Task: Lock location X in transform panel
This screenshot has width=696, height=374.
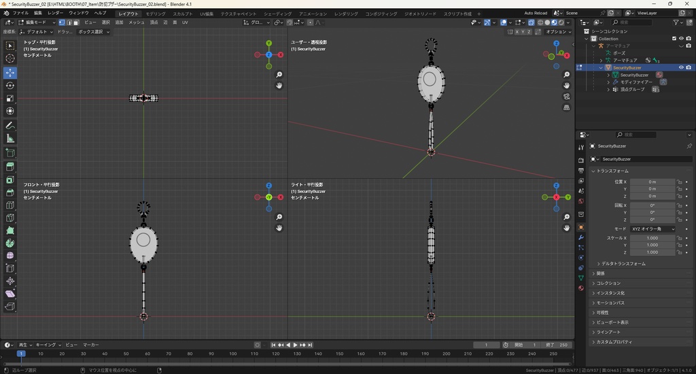Action: point(679,182)
